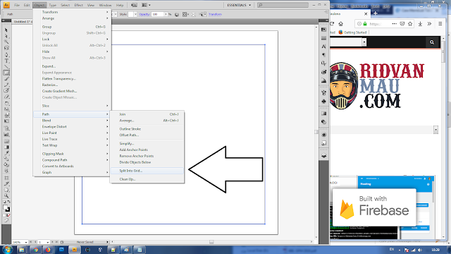Select the Rectangle tool
This screenshot has height=254, width=451.
click(x=6, y=73)
